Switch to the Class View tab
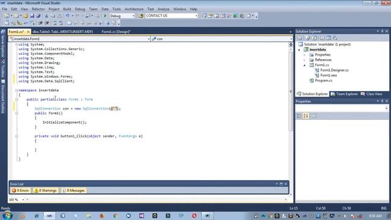Image resolution: width=391 pixels, height=220 pixels. 371,94
